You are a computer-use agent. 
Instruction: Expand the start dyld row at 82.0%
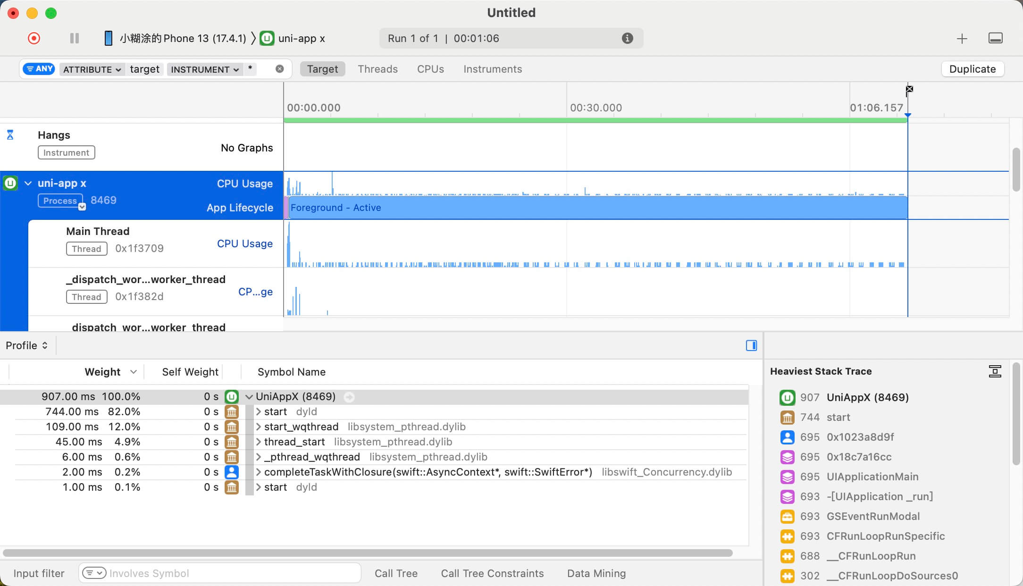259,412
